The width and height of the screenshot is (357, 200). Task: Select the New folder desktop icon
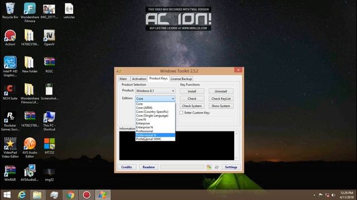click(30, 64)
